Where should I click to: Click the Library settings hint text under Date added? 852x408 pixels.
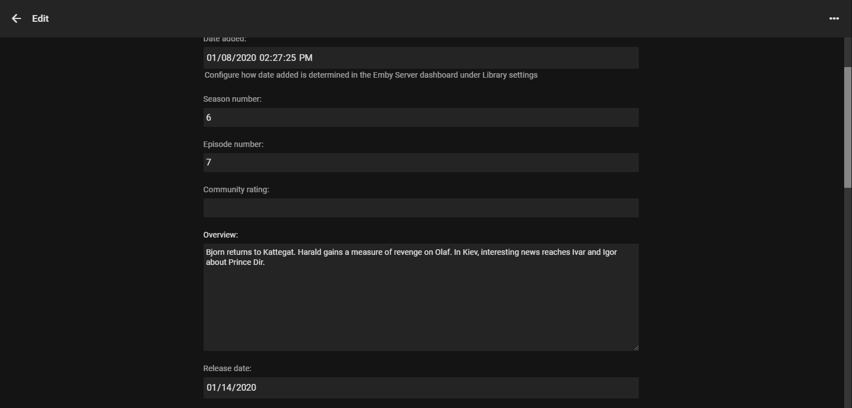pyautogui.click(x=370, y=75)
